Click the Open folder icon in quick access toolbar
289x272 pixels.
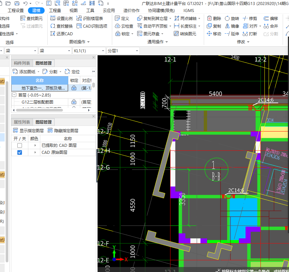tap(8, 3)
